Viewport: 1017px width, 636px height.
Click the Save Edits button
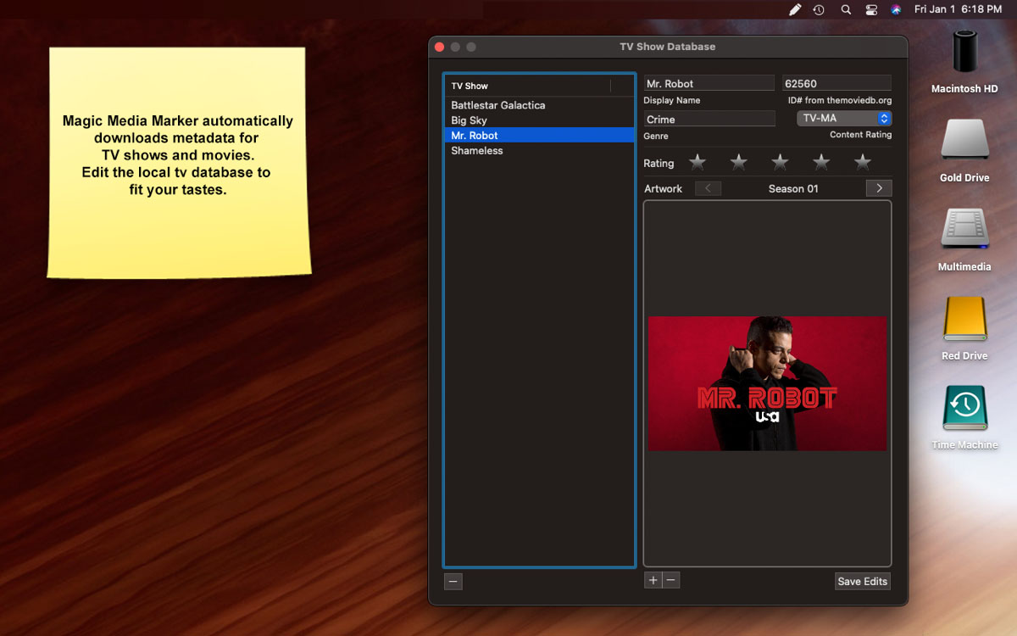click(862, 581)
